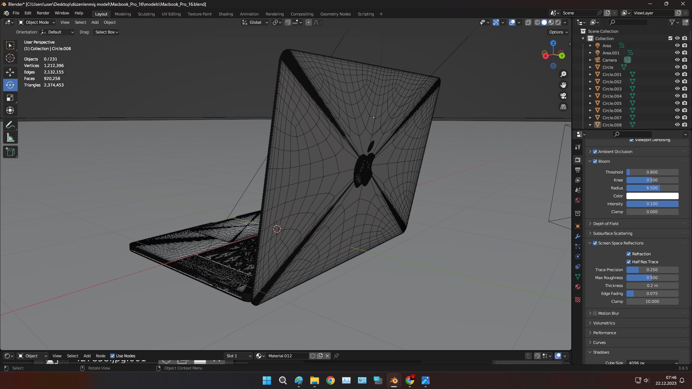The height and width of the screenshot is (389, 692).
Task: Uncheck Ambient Occlusion
Action: (x=595, y=152)
